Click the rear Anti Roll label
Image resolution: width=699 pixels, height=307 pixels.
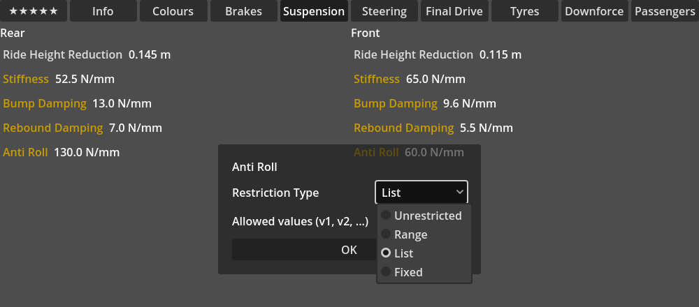[x=25, y=152]
